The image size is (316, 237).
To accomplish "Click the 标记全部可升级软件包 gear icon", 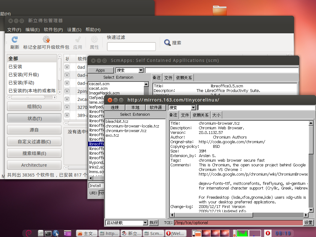I will click(46, 39).
